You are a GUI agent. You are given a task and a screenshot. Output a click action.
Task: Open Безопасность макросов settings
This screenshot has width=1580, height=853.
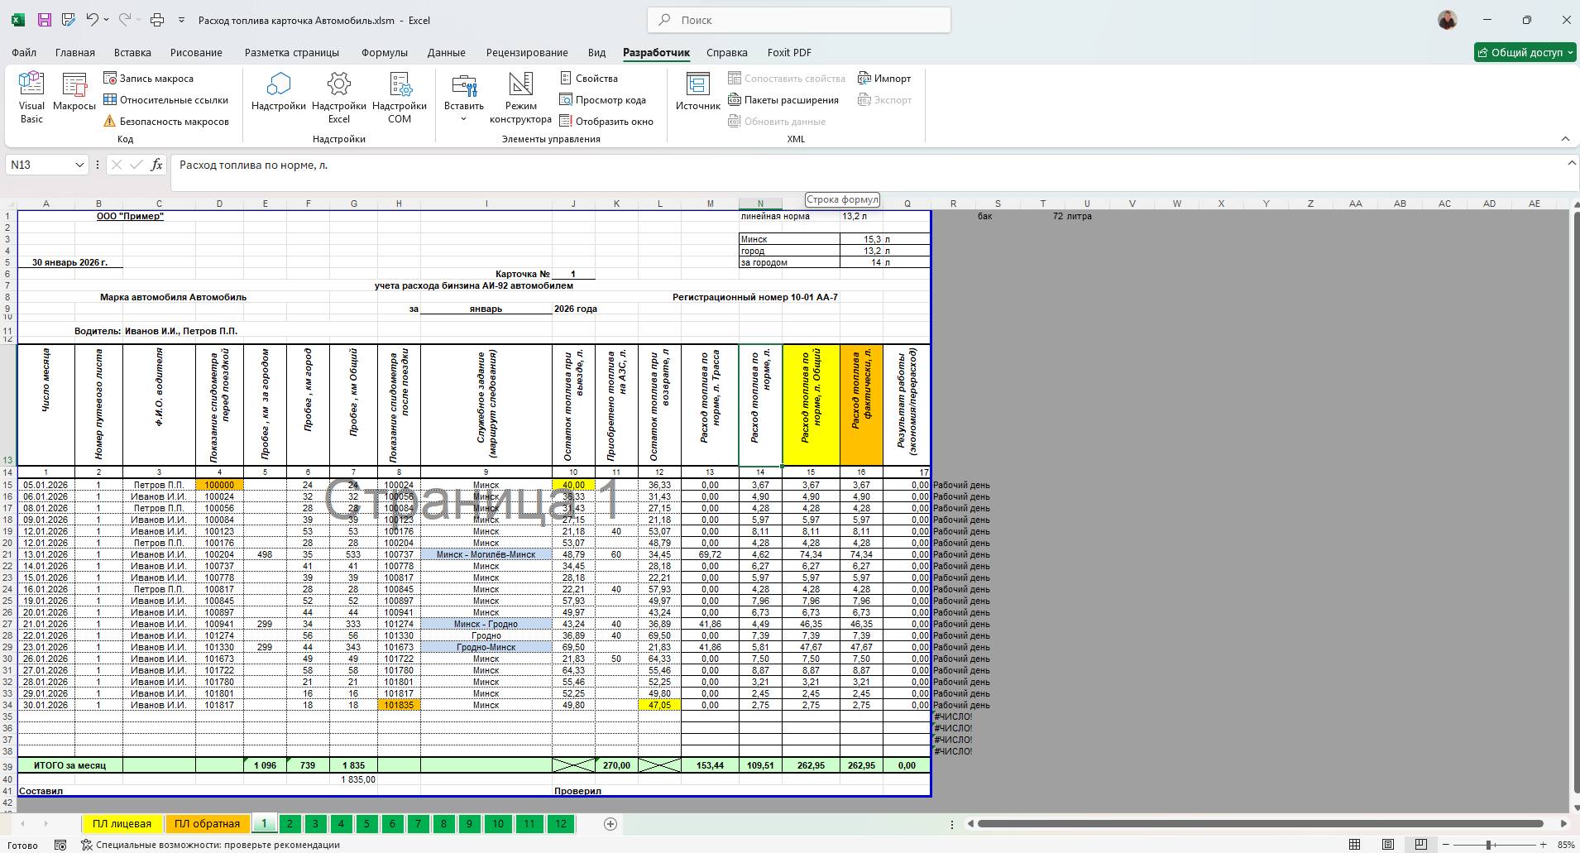coord(166,122)
